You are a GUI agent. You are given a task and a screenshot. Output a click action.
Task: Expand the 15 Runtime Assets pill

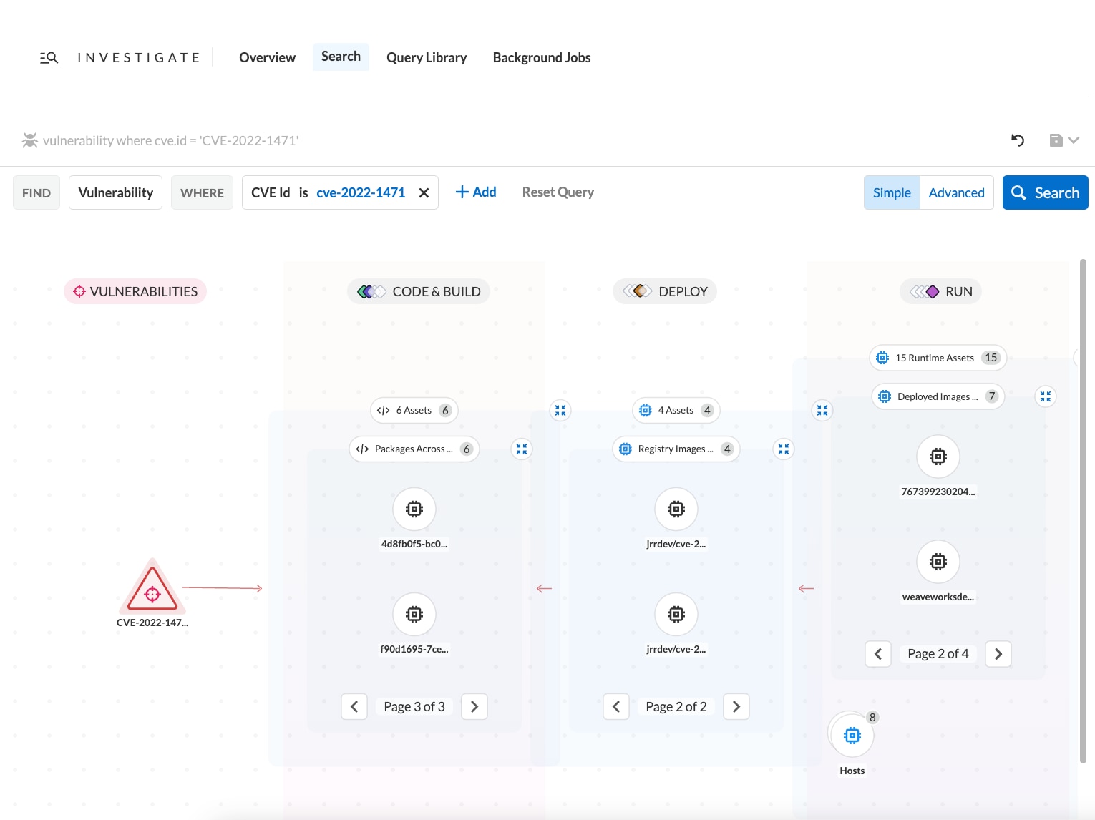[x=938, y=357]
